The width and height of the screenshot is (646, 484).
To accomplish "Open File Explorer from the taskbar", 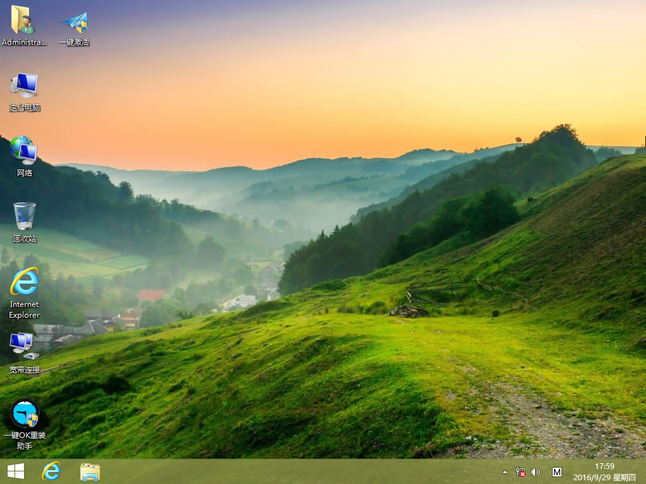I will tap(90, 471).
